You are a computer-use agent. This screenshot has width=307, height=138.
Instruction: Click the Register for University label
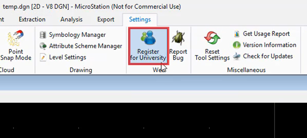click(x=148, y=55)
